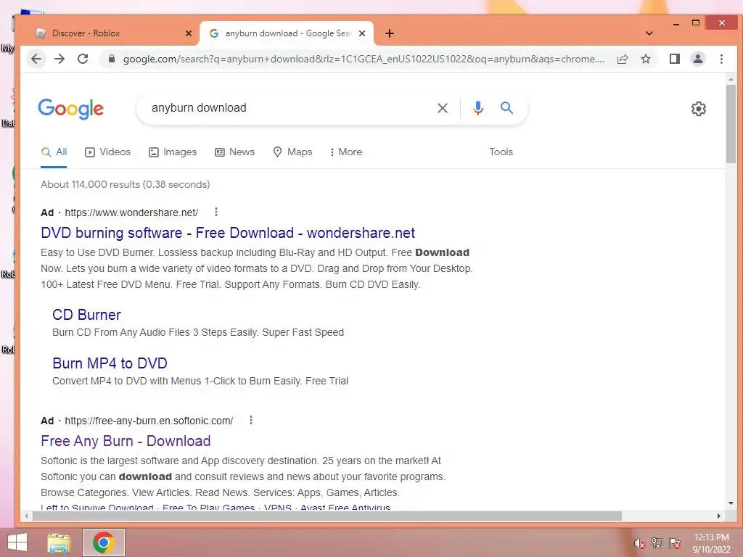Expand the More search filters menu
The image size is (743, 557).
346,152
